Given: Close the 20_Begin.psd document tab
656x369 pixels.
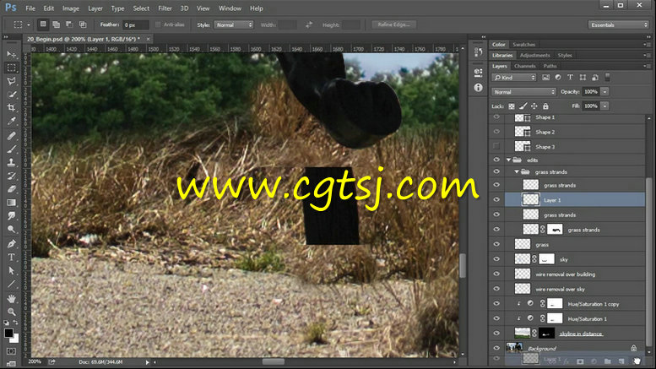Looking at the screenshot, I should point(148,39).
